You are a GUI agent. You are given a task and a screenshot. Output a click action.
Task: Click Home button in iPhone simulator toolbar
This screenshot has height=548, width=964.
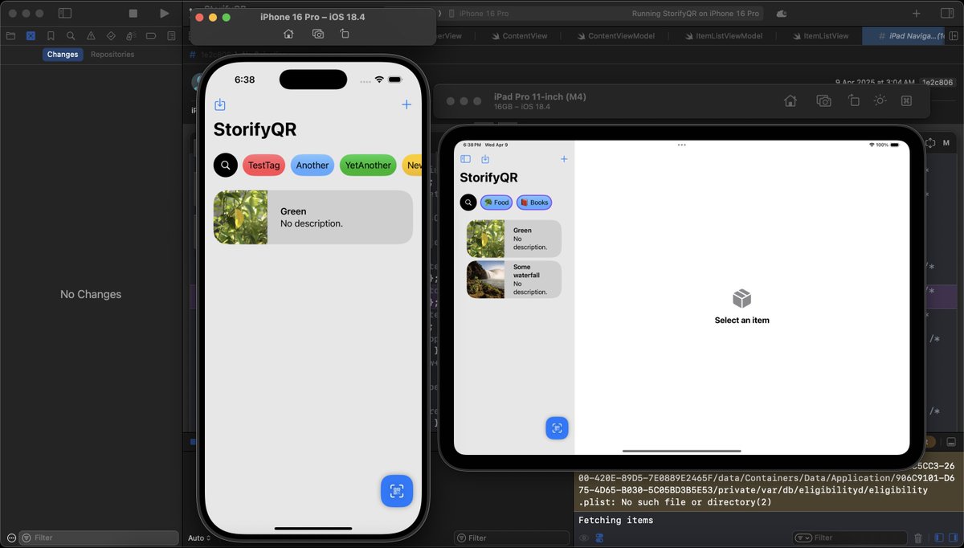click(x=288, y=34)
